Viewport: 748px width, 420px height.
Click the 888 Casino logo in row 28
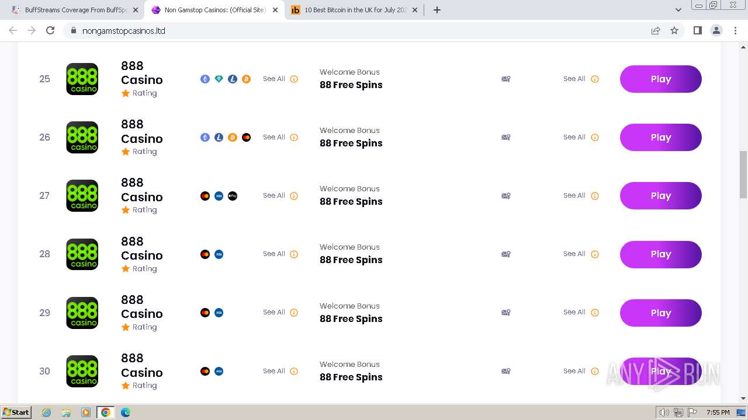[x=82, y=254]
